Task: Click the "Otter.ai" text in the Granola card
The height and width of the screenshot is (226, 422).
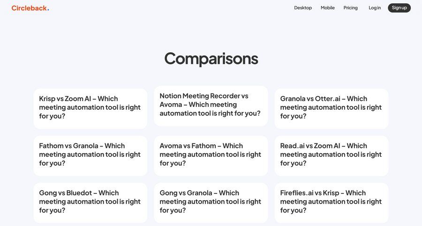Action: (x=327, y=99)
